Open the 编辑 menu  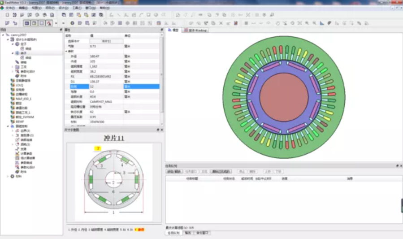click(x=23, y=8)
